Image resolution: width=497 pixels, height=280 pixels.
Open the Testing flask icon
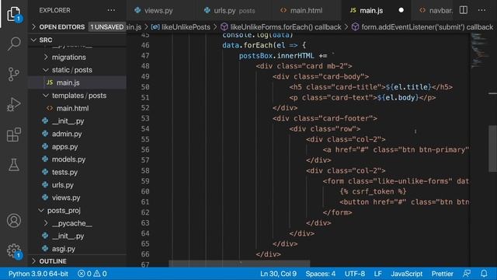click(x=14, y=164)
